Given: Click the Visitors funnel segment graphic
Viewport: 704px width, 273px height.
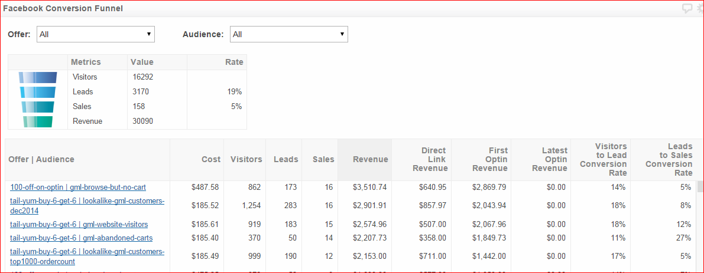Looking at the screenshot, I should point(38,77).
